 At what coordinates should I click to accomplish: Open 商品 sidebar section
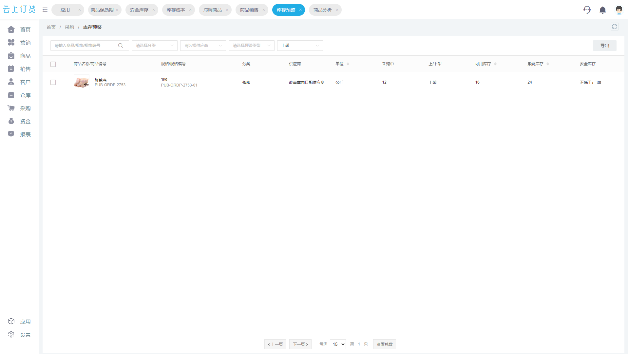coord(19,56)
